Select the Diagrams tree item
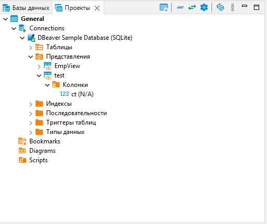This screenshot has width=267, height=224. tap(42, 151)
